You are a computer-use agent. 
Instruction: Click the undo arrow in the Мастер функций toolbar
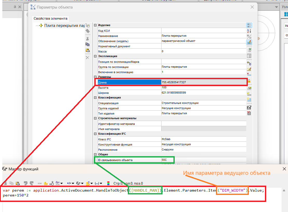pos(25,183)
